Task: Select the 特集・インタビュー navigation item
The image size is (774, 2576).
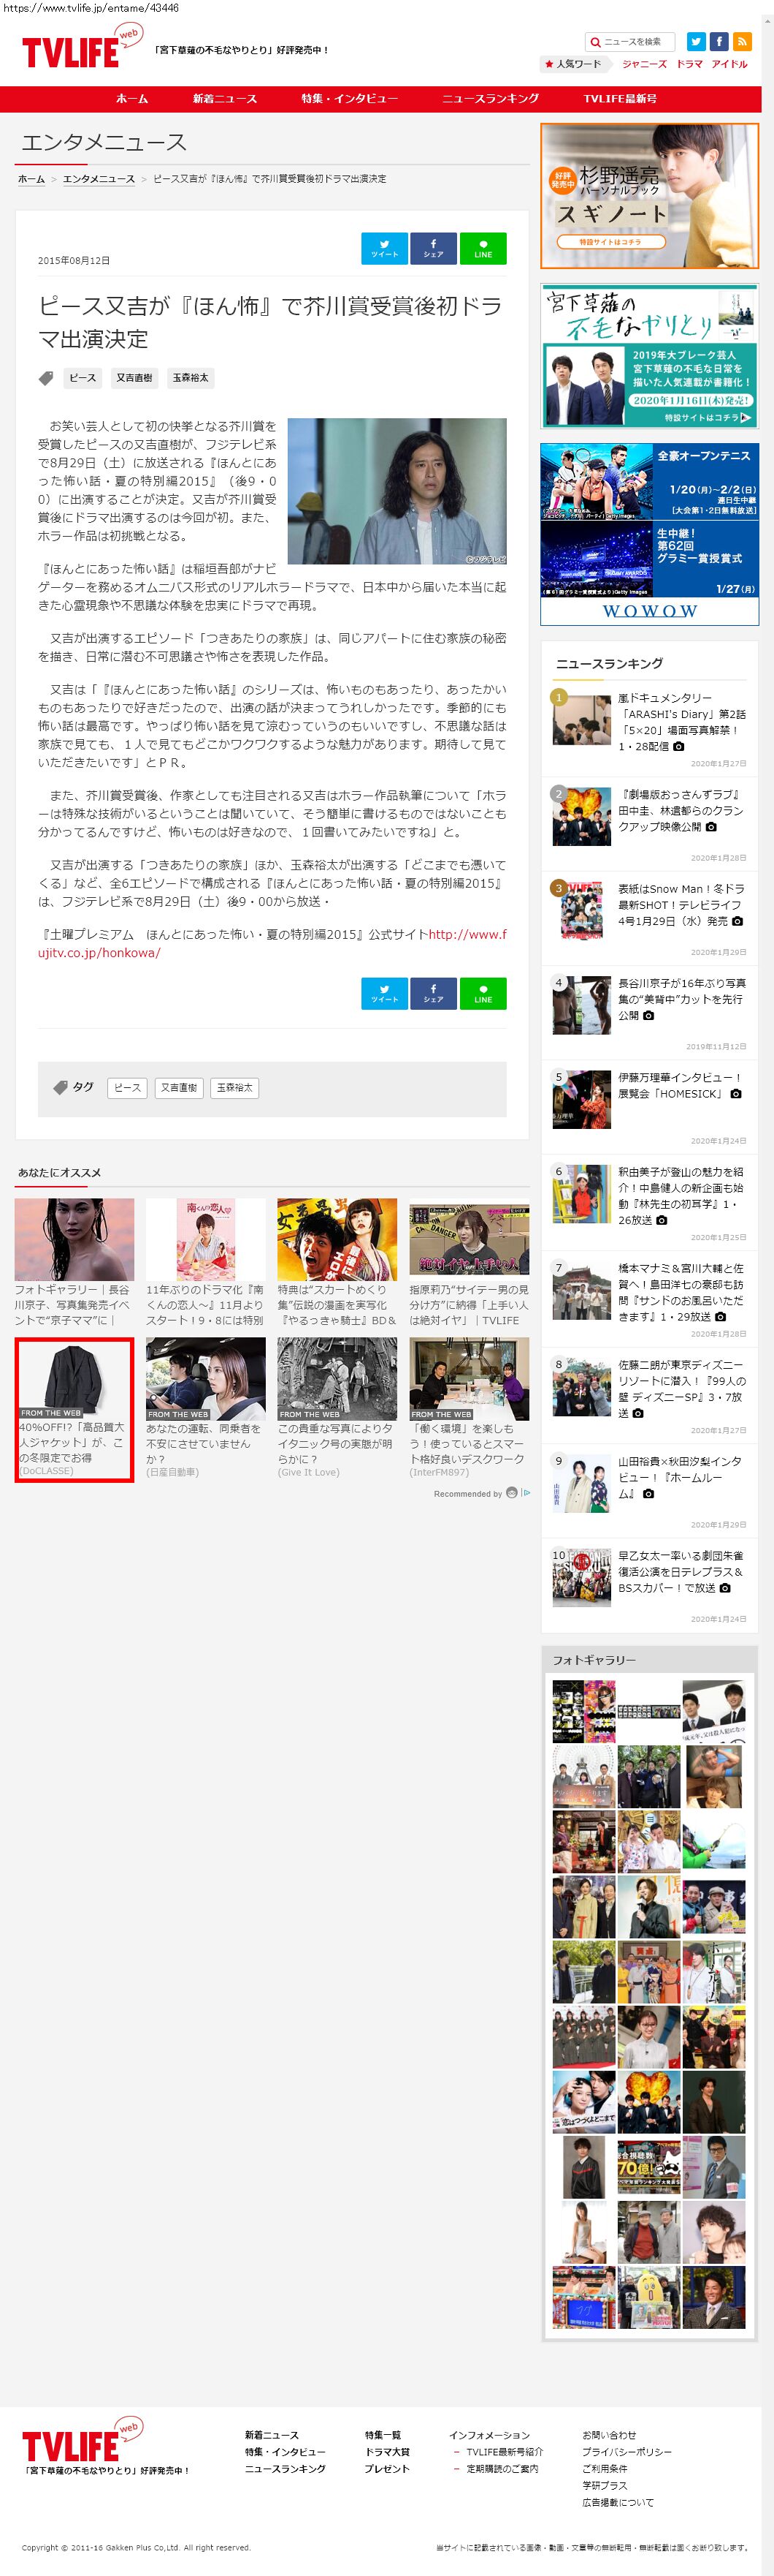Action: 350,99
